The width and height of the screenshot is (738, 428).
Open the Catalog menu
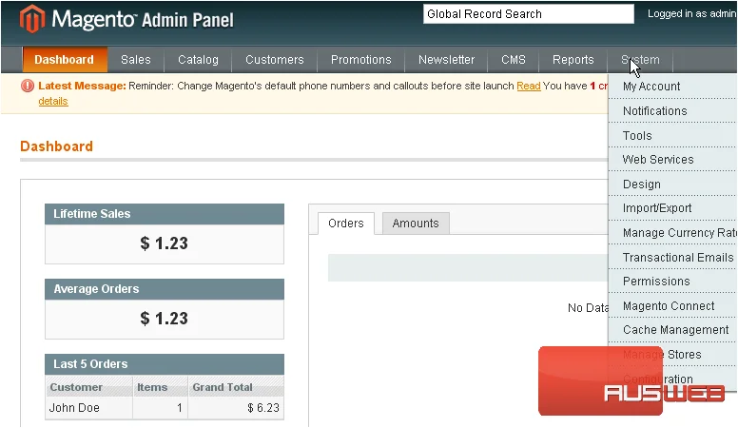[198, 60]
